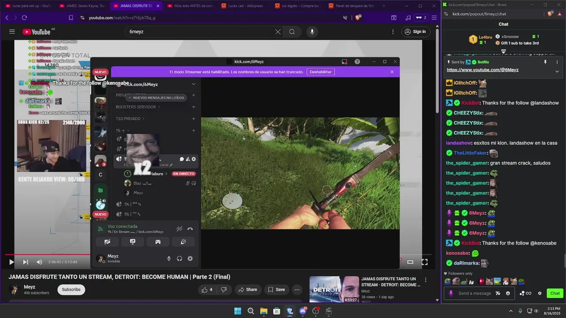Open the pinned message three-dot menu
The height and width of the screenshot is (318, 566).
tap(557, 62)
